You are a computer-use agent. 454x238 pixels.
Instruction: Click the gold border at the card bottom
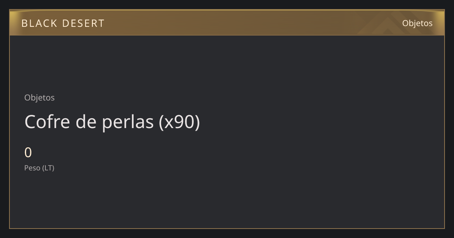coord(227,228)
